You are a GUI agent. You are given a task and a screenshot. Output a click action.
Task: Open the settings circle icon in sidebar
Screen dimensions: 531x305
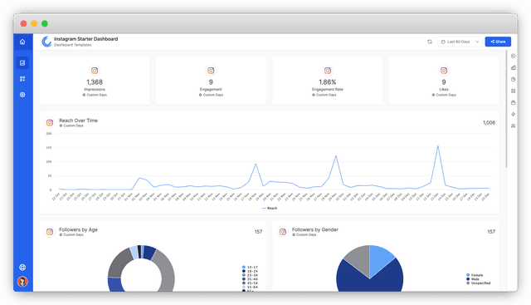click(x=22, y=95)
